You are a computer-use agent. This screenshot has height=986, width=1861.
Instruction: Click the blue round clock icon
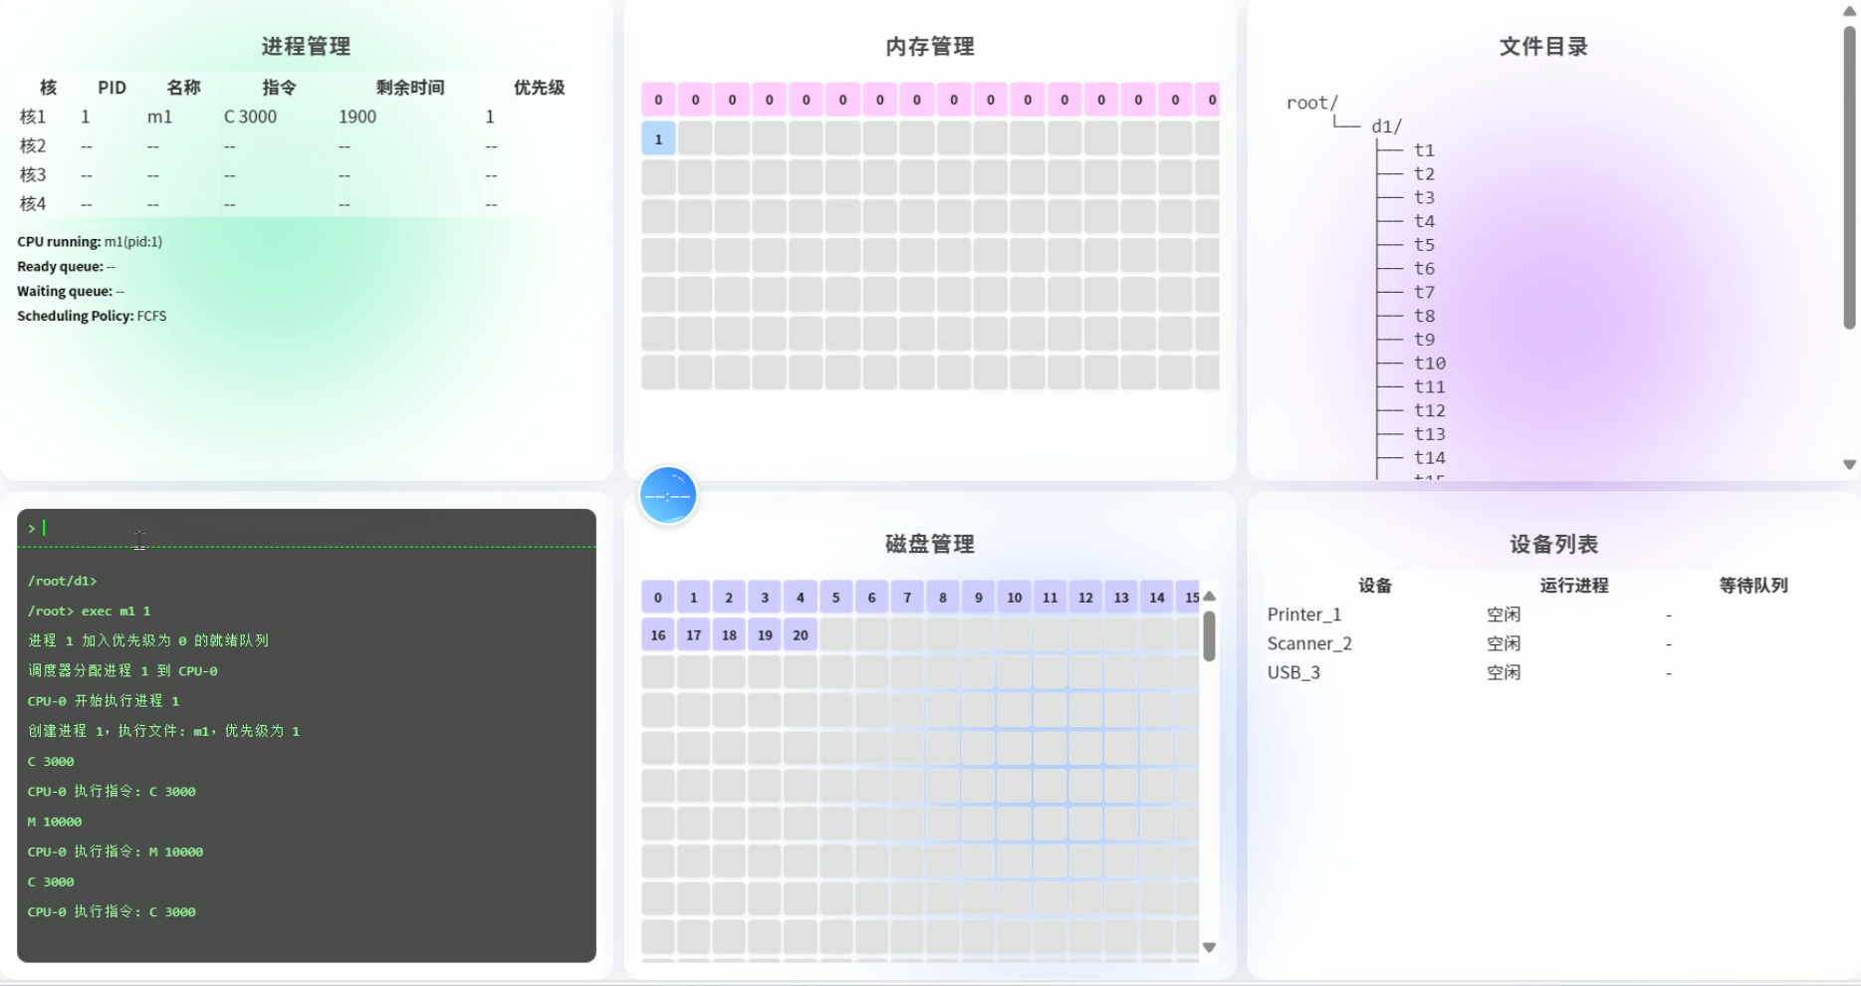(667, 495)
